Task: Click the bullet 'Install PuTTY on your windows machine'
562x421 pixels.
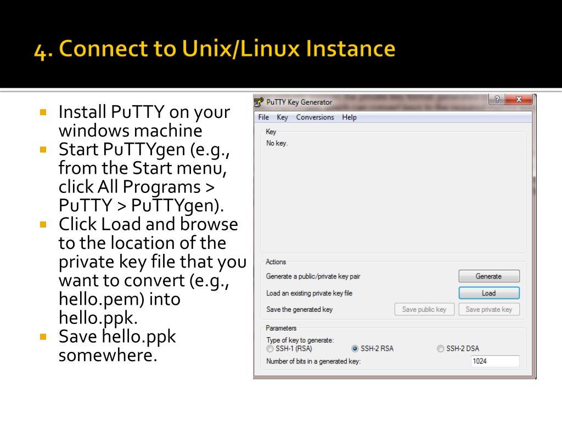Action: coord(144,121)
